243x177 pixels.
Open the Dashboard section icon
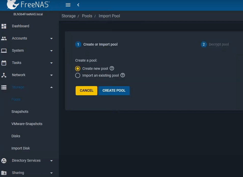[x=4, y=26]
